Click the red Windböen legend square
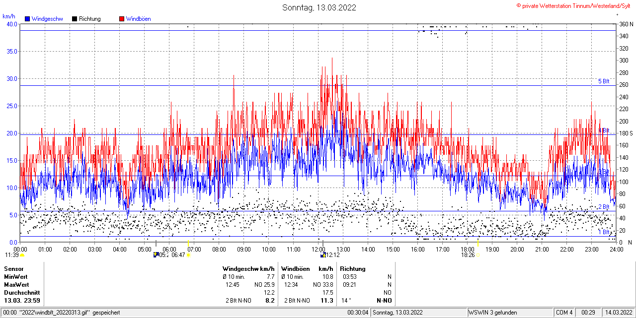636x318 pixels. point(122,19)
